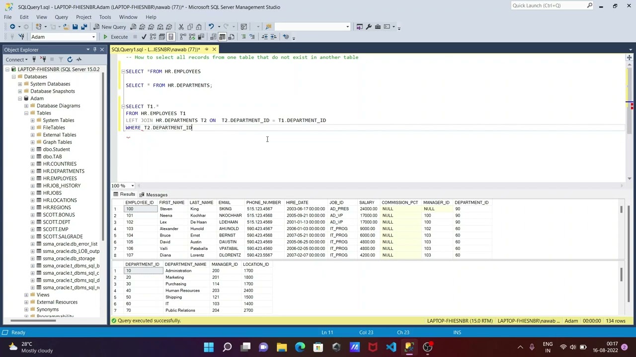Expand the HR.EMPLOYEES table node

pos(33,178)
